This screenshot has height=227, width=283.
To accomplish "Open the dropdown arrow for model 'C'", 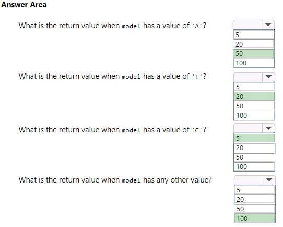I will coord(269,128).
